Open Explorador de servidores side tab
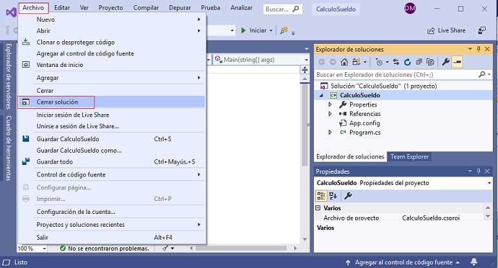 click(8, 76)
